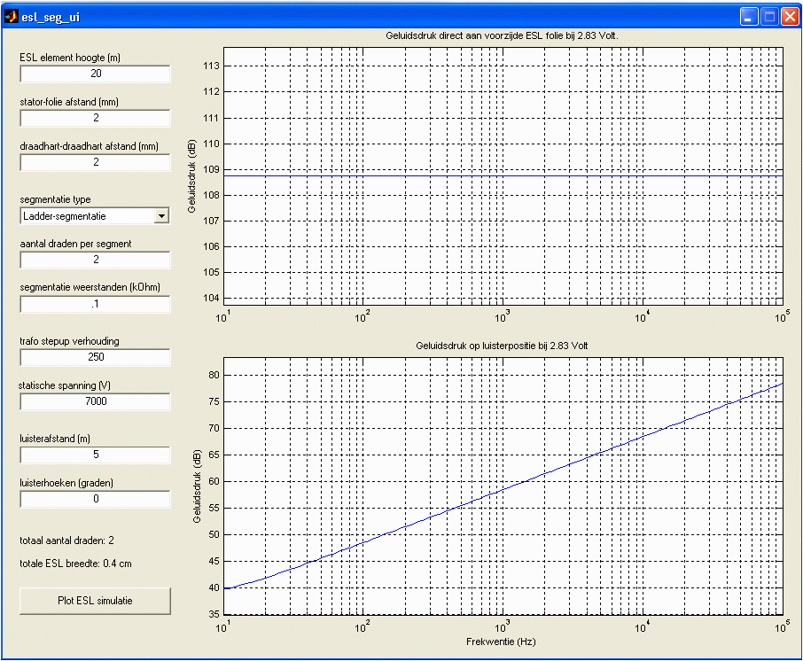Click the 'luisterafstand (m)' label
The height and width of the screenshot is (661, 803).
pyautogui.click(x=55, y=439)
